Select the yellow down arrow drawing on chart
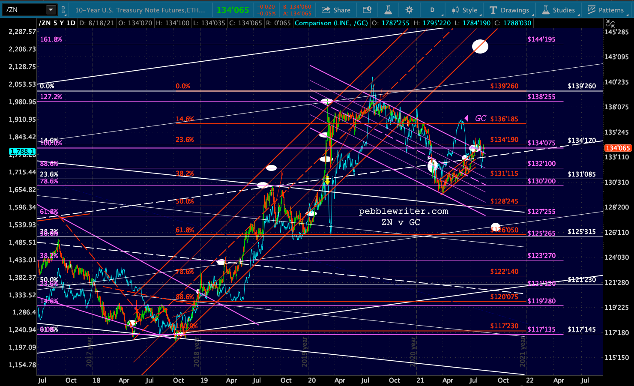 click(x=328, y=181)
